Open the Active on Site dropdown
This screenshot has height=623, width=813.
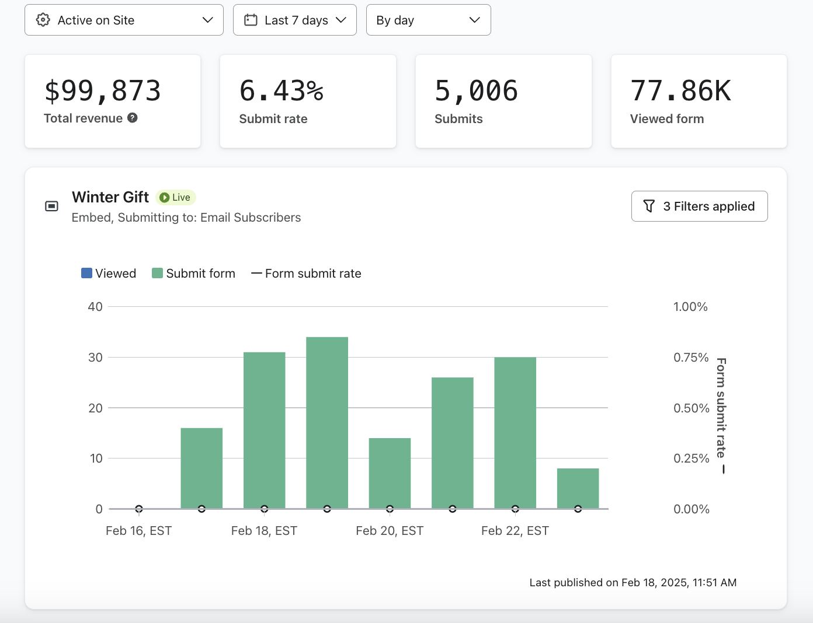pyautogui.click(x=124, y=20)
